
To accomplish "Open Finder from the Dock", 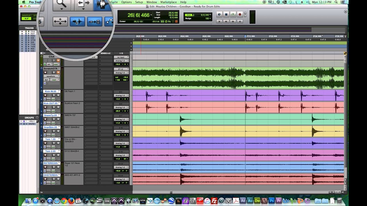I will click(x=28, y=201).
